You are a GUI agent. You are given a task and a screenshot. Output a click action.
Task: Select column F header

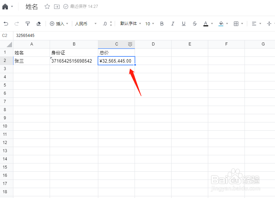(x=226, y=44)
